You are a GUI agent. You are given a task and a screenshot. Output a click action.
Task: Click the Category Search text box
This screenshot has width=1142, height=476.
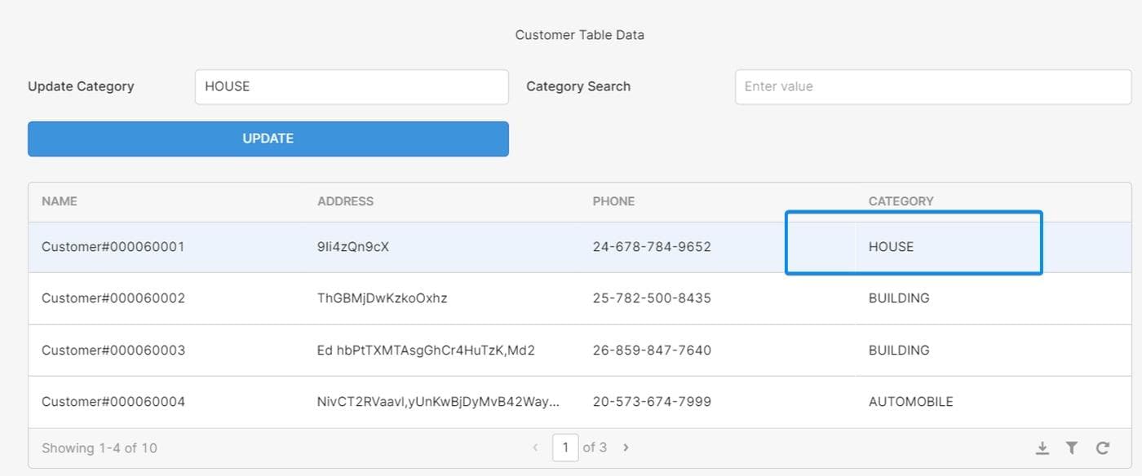[x=932, y=86]
